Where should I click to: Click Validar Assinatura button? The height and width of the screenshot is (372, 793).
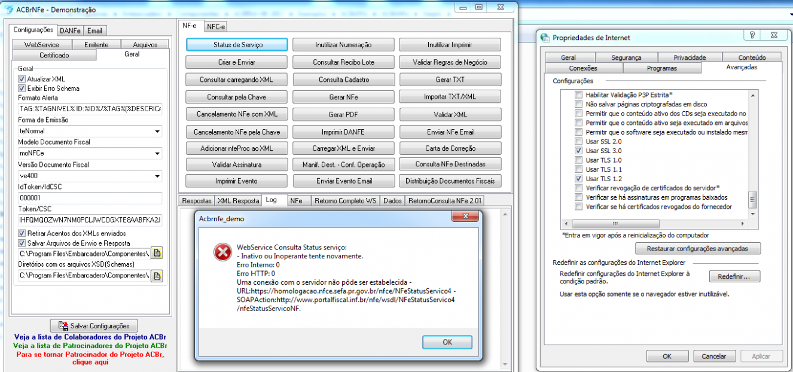pos(237,164)
